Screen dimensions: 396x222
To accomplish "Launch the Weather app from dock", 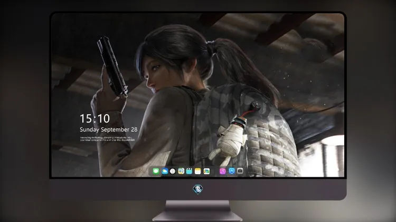I will pyautogui.click(x=165, y=171).
